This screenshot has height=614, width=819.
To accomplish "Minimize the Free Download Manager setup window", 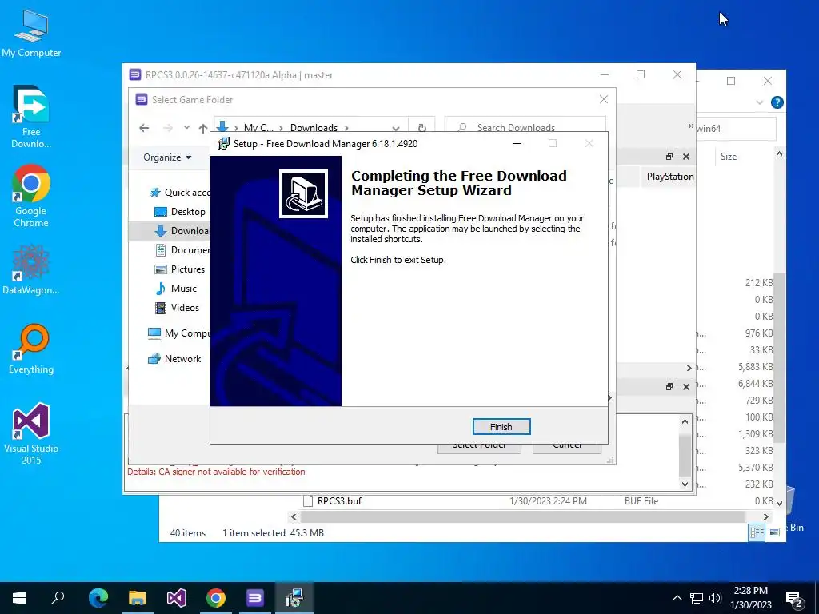I will (517, 144).
